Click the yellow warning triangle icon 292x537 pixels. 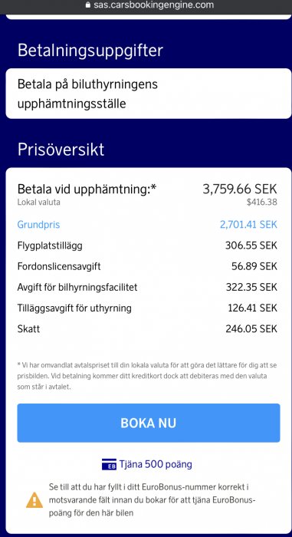click(34, 500)
